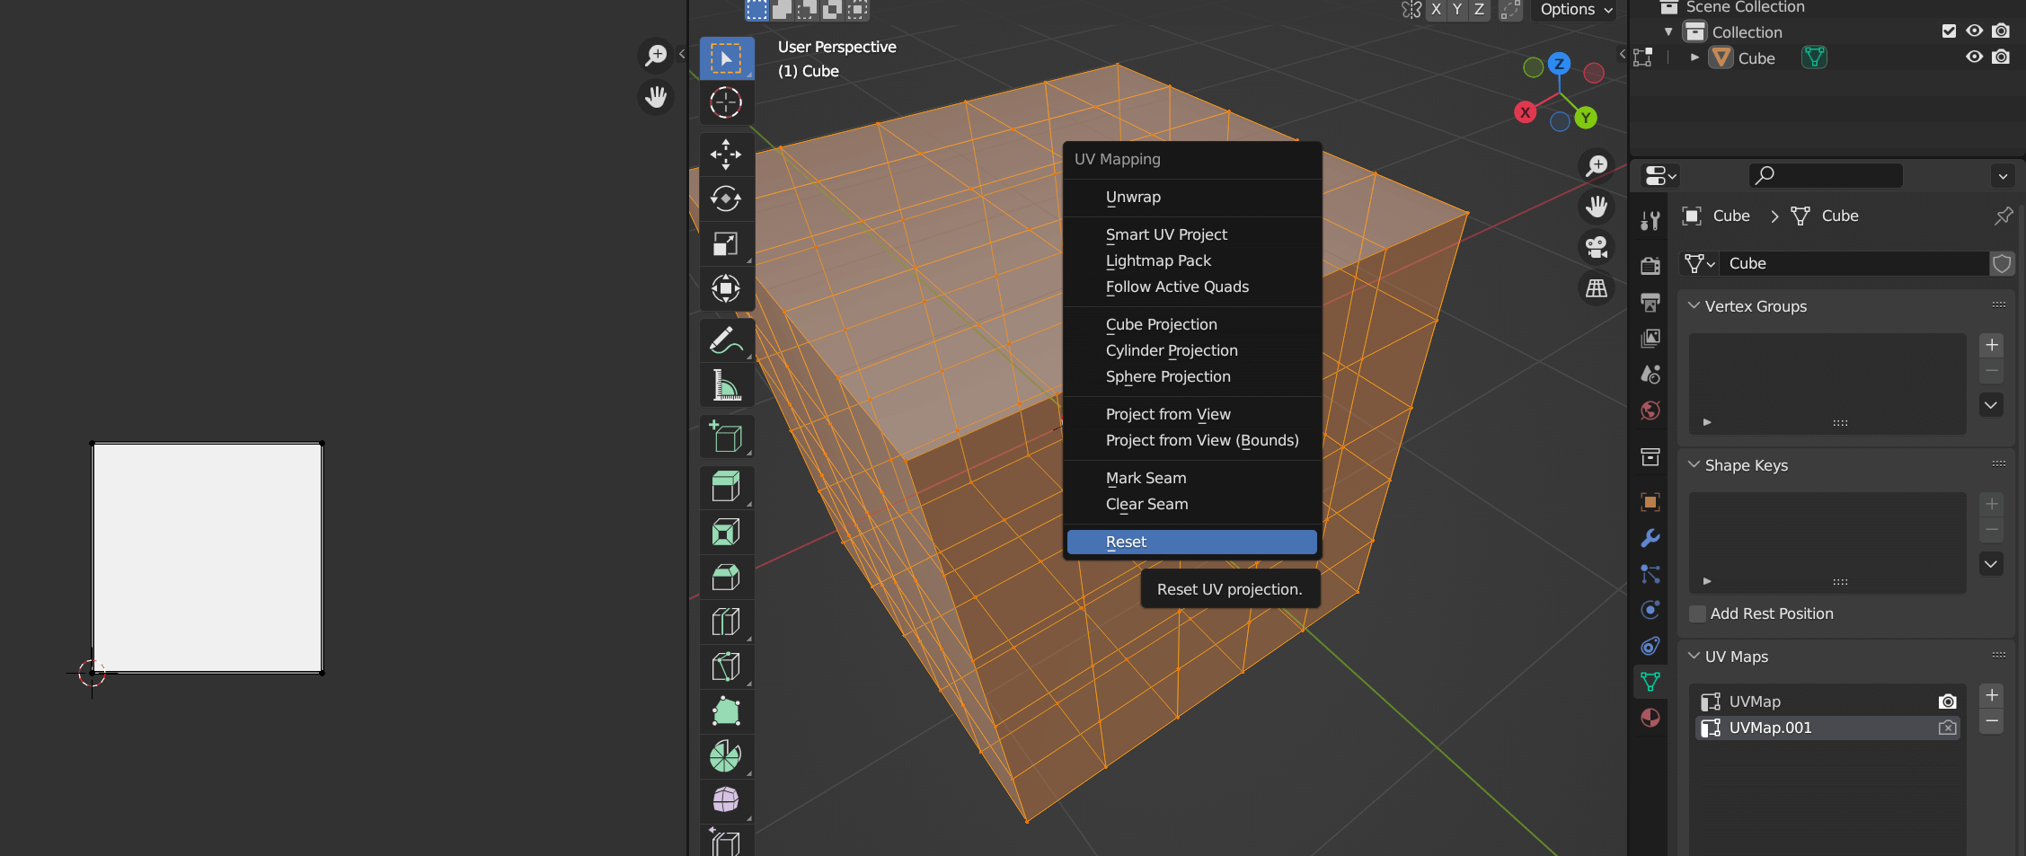Choose Smart UV Project menu entry

click(1192, 234)
